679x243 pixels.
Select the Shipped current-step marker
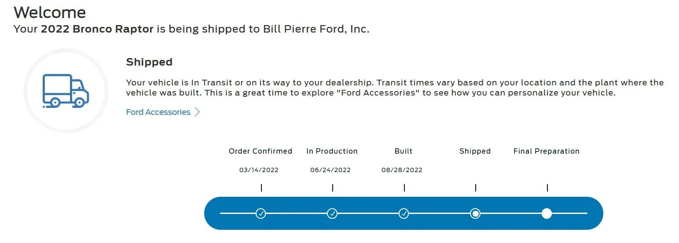(x=475, y=214)
